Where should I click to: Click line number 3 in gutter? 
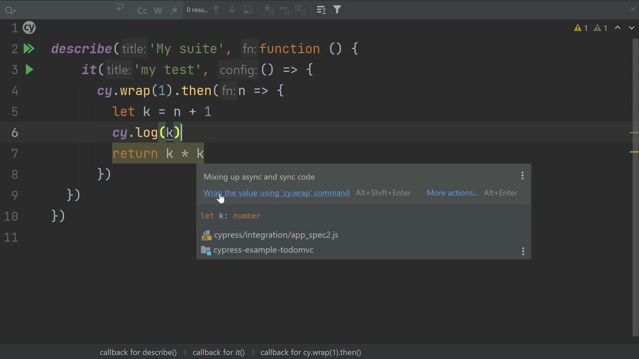click(14, 70)
